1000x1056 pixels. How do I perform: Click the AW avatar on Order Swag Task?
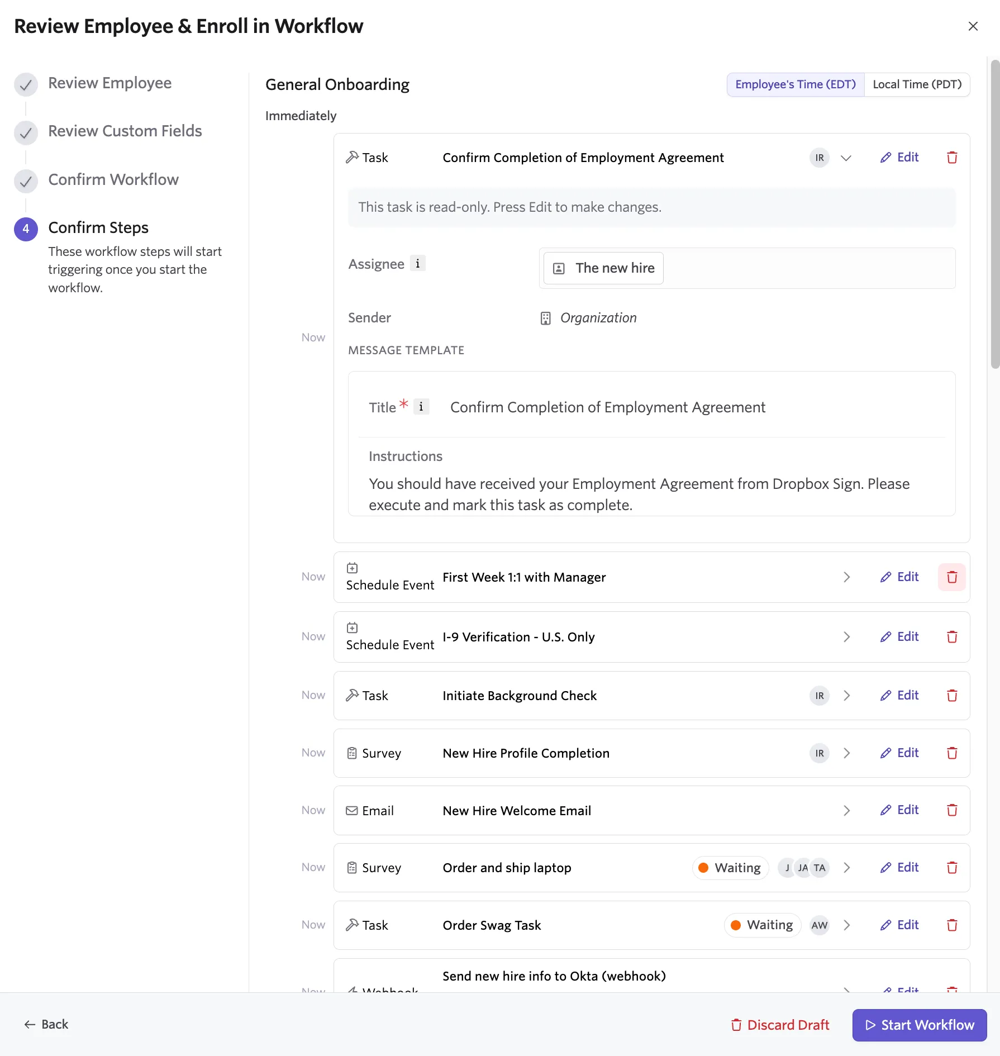[819, 925]
